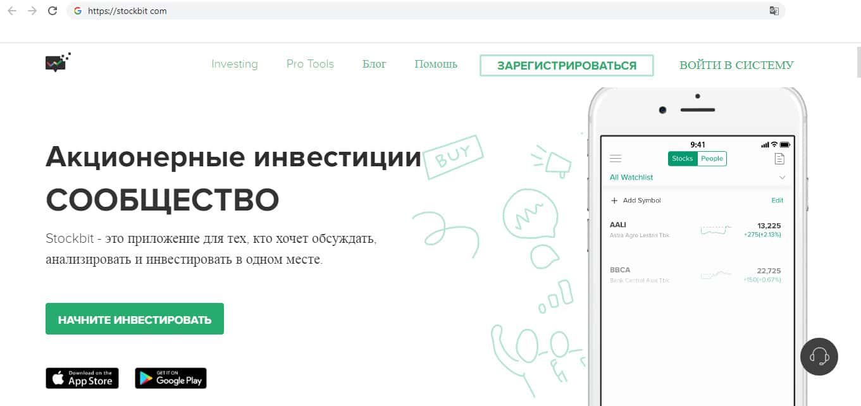The image size is (861, 406).
Task: Reload the page with refresh icon
Action: pos(53,11)
